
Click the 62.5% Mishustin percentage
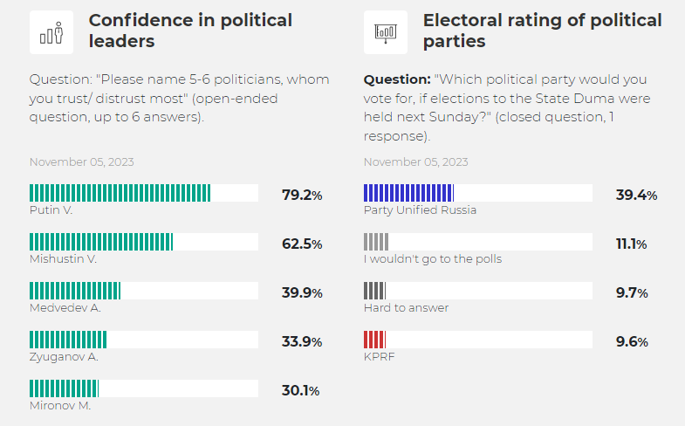302,244
